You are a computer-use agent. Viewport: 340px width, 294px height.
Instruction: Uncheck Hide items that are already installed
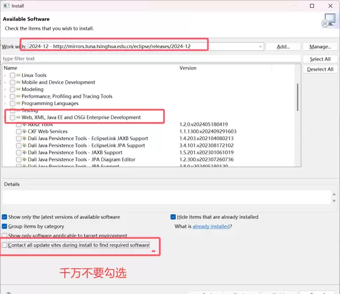tap(173, 217)
